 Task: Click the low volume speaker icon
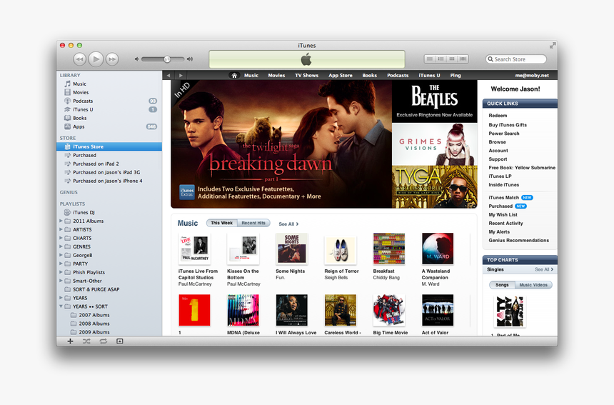click(136, 59)
